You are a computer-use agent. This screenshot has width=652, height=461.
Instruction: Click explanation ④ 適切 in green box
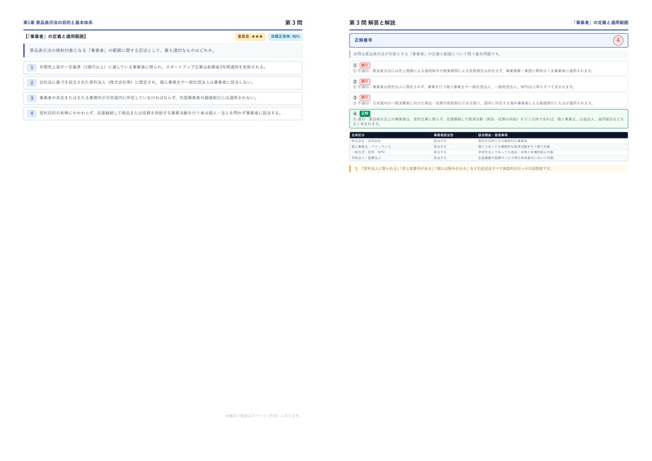pyautogui.click(x=488, y=122)
